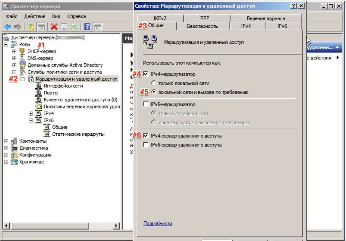Screen dimensions: 346x241
Task: Click the Интерфейсы сети icon
Action: click(x=39, y=86)
